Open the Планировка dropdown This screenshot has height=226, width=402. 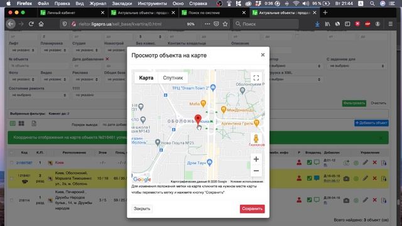pyautogui.click(x=54, y=50)
